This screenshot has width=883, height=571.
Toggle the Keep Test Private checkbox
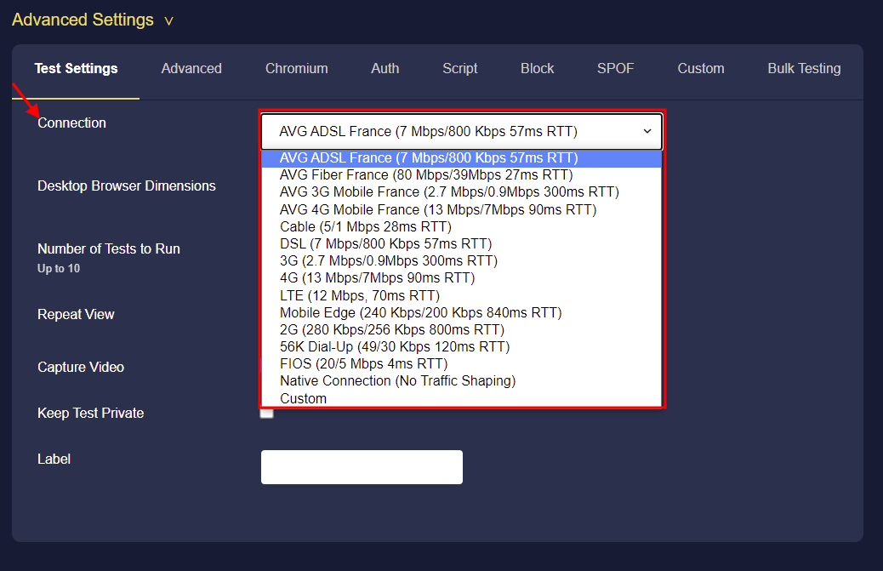click(x=266, y=414)
